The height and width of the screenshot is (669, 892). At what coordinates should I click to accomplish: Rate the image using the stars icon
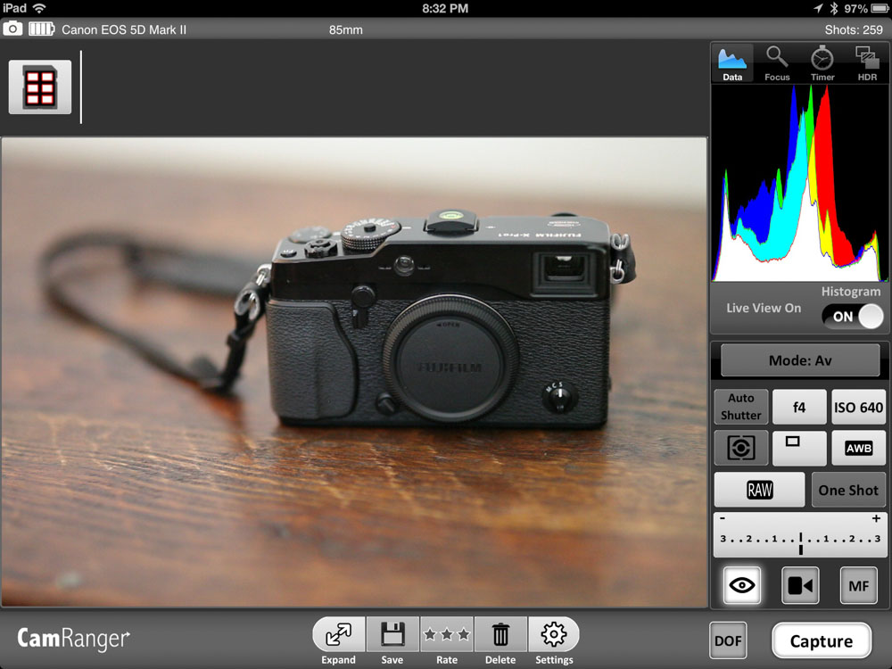tap(447, 635)
